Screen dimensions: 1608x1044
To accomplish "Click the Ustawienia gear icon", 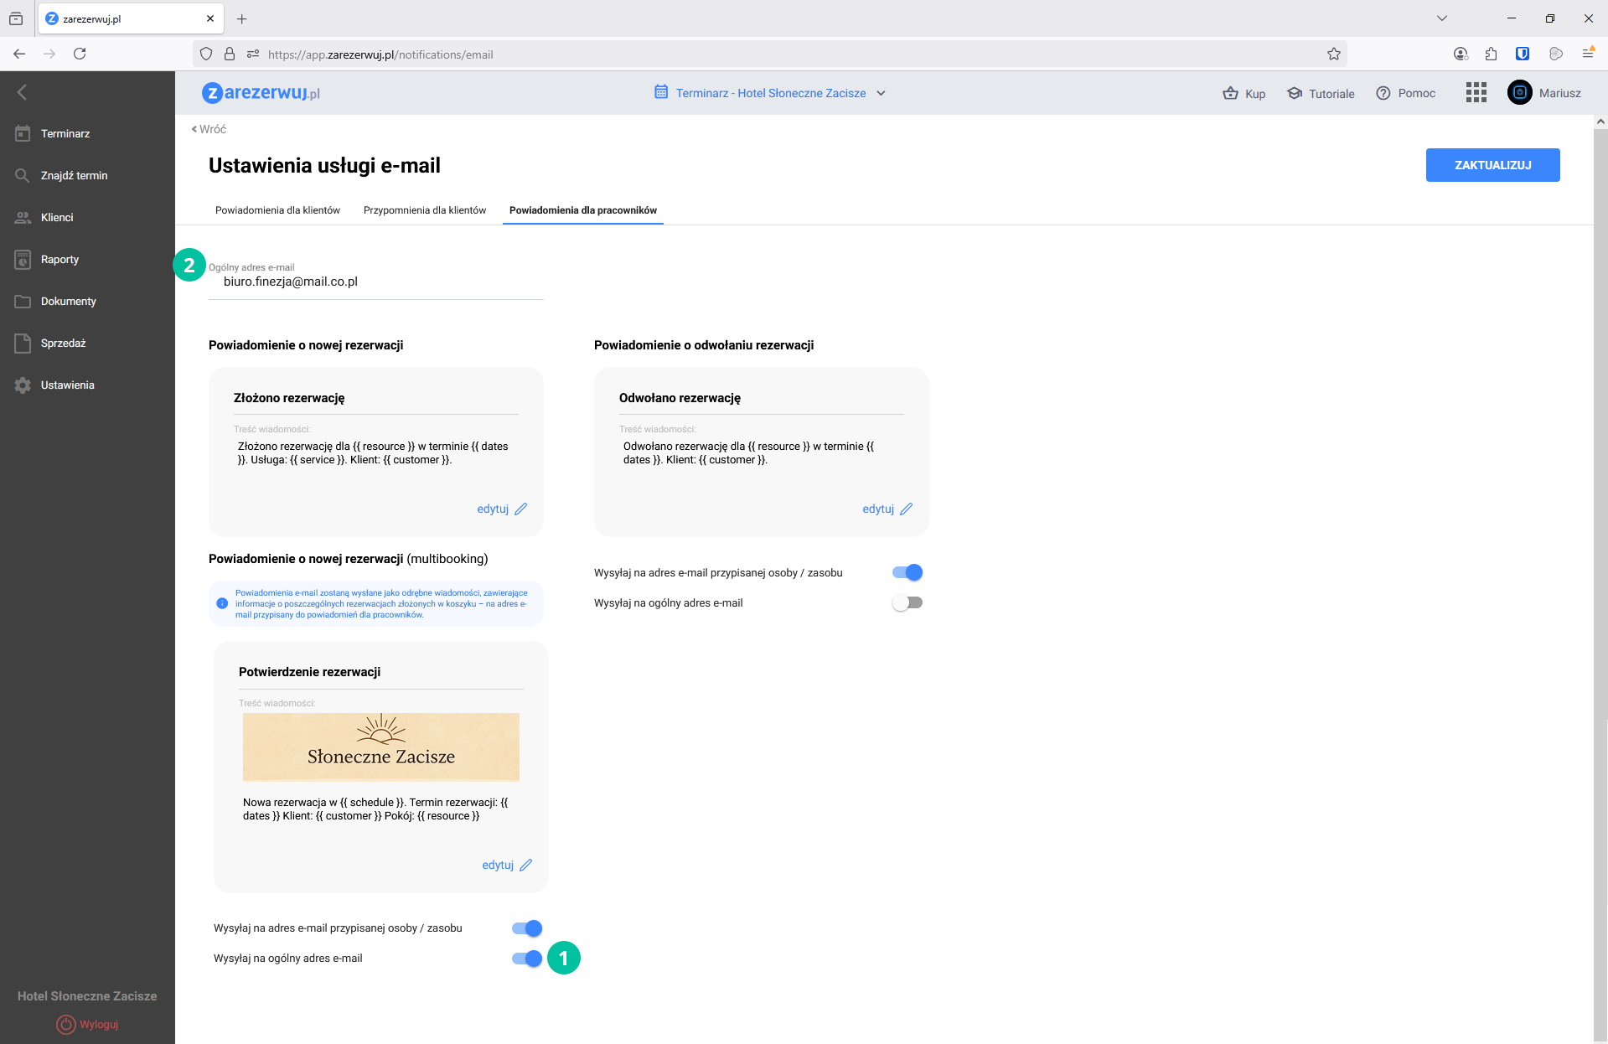I will tap(23, 385).
